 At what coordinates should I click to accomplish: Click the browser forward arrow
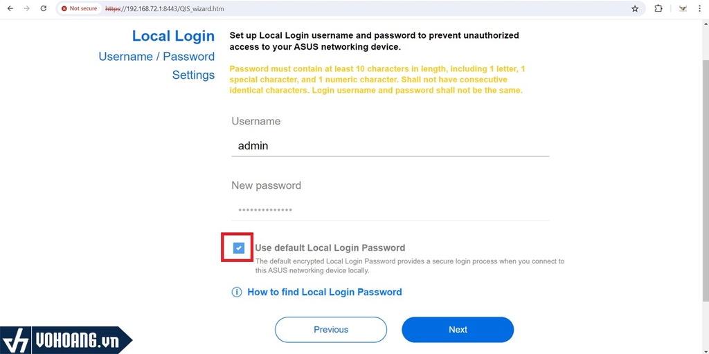click(26, 9)
